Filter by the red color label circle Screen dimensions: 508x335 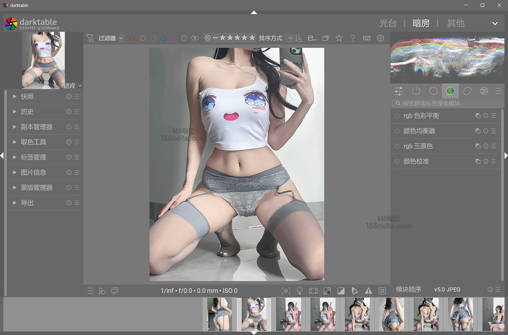pyautogui.click(x=132, y=38)
